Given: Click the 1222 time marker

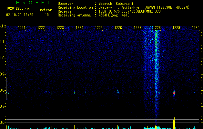Looking at the screenshot, I should click(41, 28).
